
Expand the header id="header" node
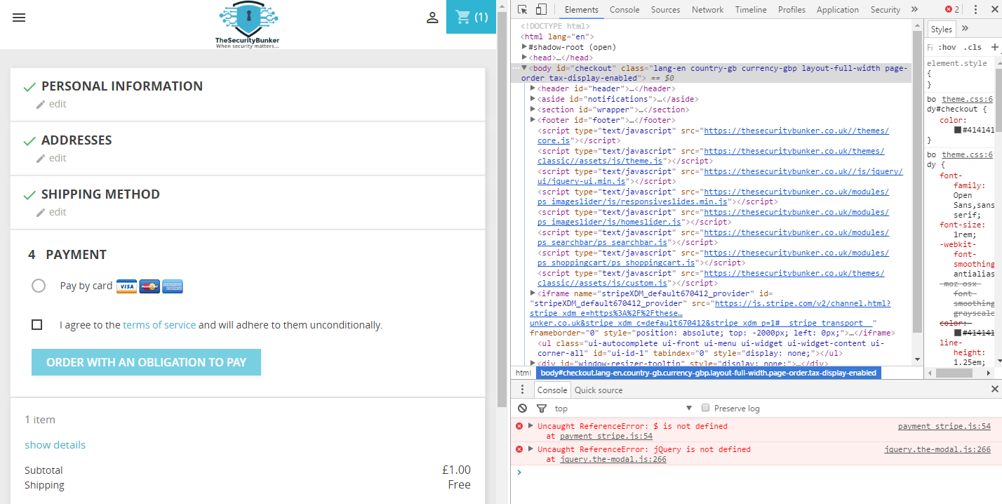pyautogui.click(x=533, y=88)
